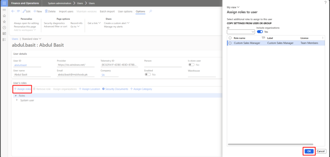This screenshot has height=157, width=330.
Task: Go to Home icon in sidebar
Action: pos(4,16)
